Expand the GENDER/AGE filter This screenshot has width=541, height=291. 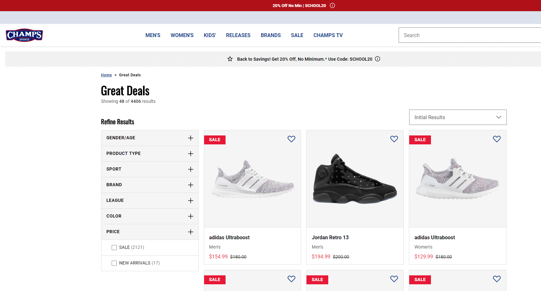(150, 138)
